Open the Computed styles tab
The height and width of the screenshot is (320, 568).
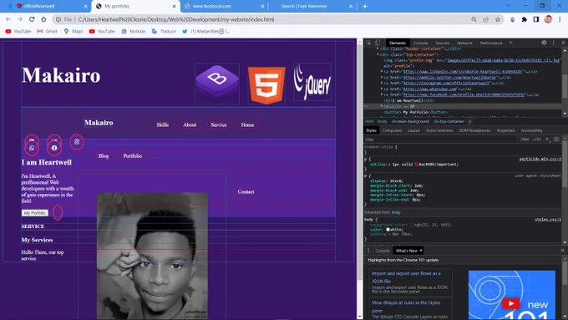pyautogui.click(x=392, y=130)
